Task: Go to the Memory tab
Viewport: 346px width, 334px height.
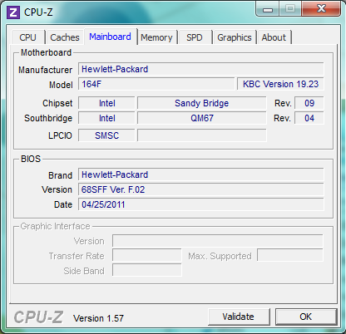Action: pyautogui.click(x=156, y=37)
